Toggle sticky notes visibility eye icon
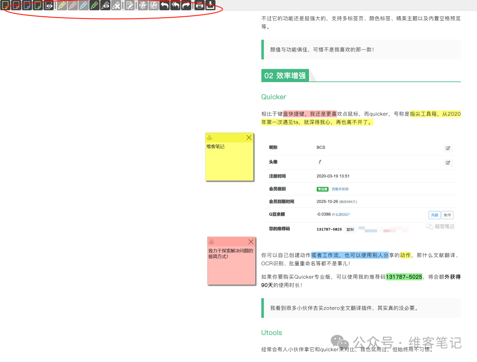Screen dimensions: 477x362 click(49, 5)
